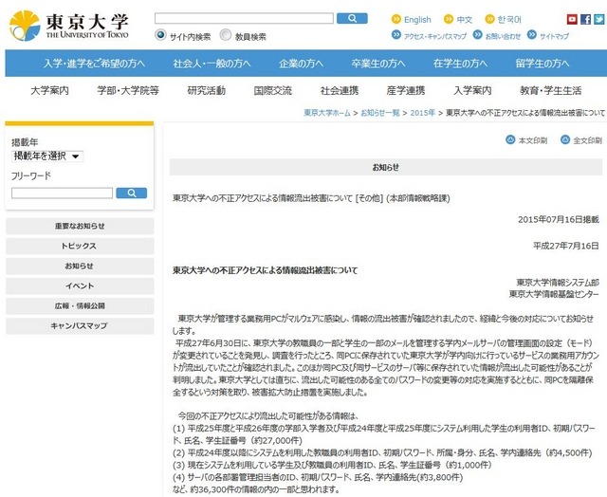
Task: Click 重要なお知らせ sidebar button
Action: pos(80,226)
